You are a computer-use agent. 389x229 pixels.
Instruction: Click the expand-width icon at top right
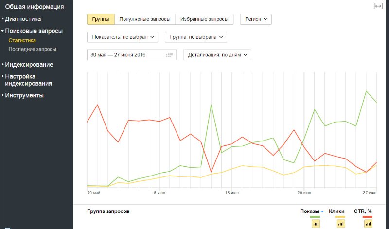pyautogui.click(x=378, y=6)
